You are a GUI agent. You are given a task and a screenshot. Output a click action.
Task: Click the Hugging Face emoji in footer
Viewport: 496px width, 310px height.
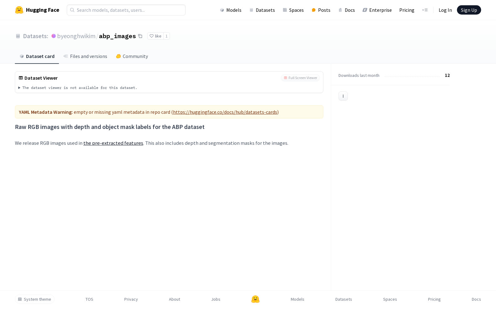[x=255, y=299]
